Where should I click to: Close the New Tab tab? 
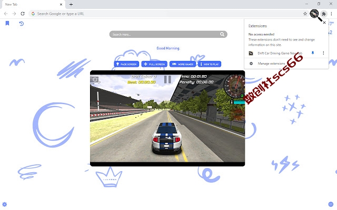click(x=61, y=4)
